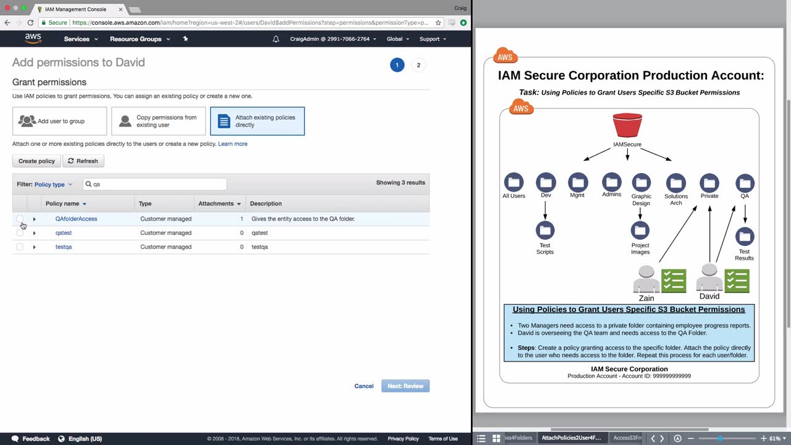Go to the previous slide arrow

click(653, 438)
